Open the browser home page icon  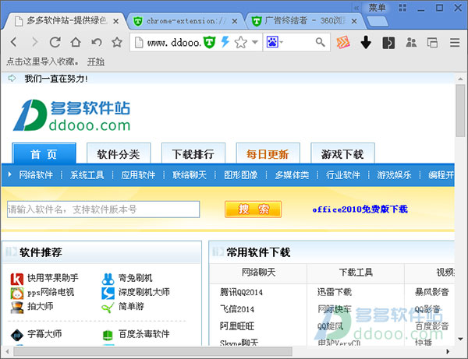tap(76, 42)
